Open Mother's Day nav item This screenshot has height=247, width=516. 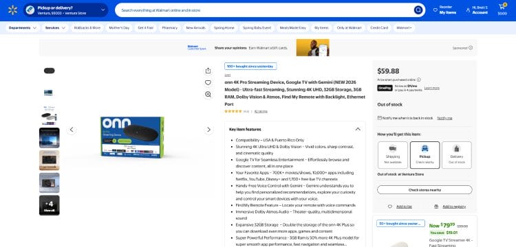pyautogui.click(x=119, y=28)
